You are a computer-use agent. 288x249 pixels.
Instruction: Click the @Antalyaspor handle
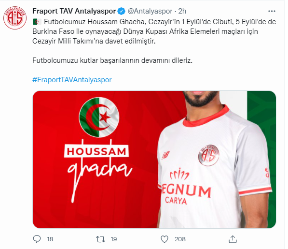click(150, 11)
